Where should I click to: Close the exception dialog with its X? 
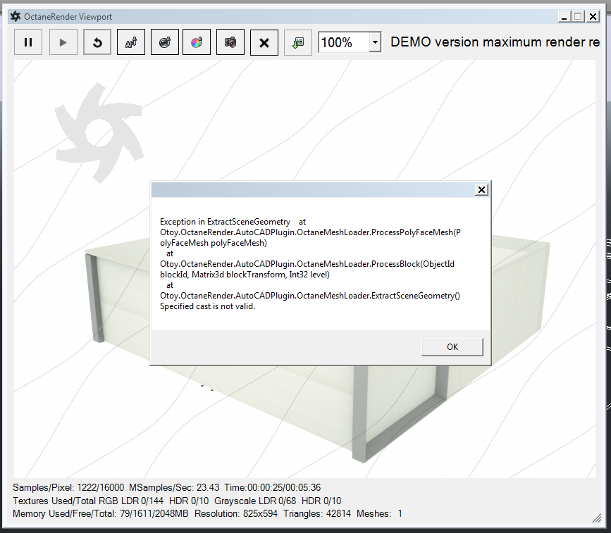(x=481, y=189)
